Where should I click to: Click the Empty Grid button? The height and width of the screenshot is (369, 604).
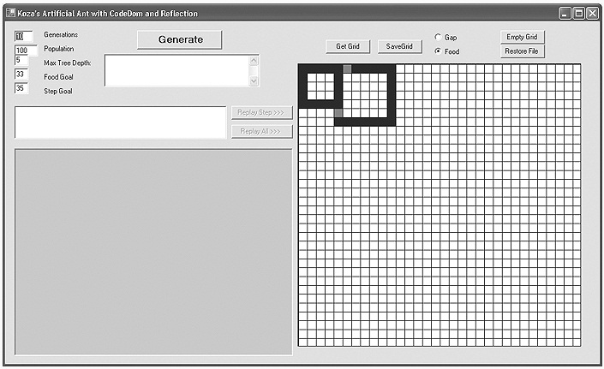(522, 37)
